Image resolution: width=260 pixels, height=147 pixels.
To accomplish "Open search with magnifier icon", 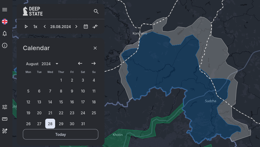I will pyautogui.click(x=96, y=11).
